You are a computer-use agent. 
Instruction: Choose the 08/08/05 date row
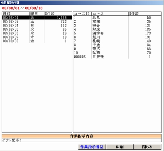(x=37, y=29)
